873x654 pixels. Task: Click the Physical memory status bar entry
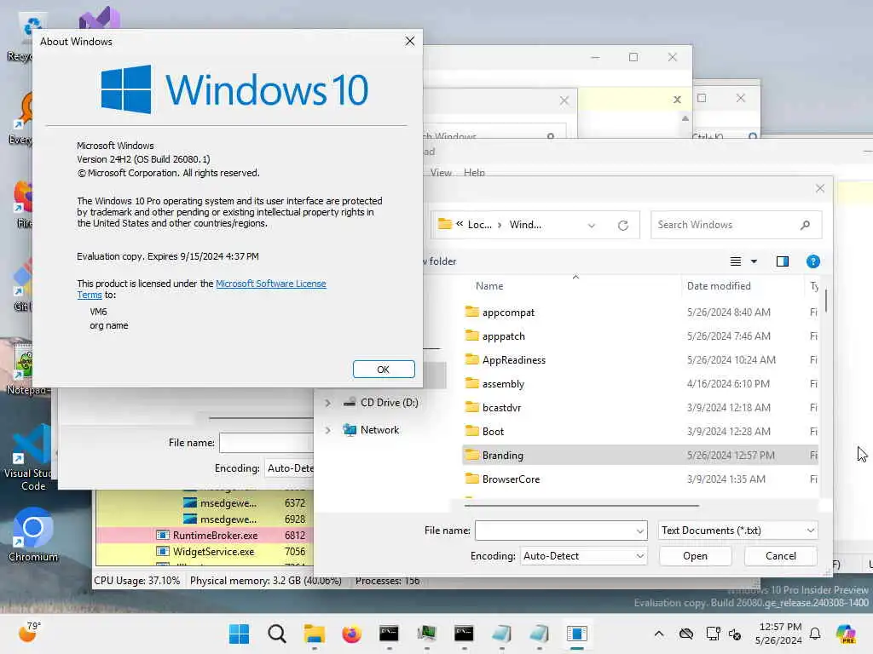point(266,581)
